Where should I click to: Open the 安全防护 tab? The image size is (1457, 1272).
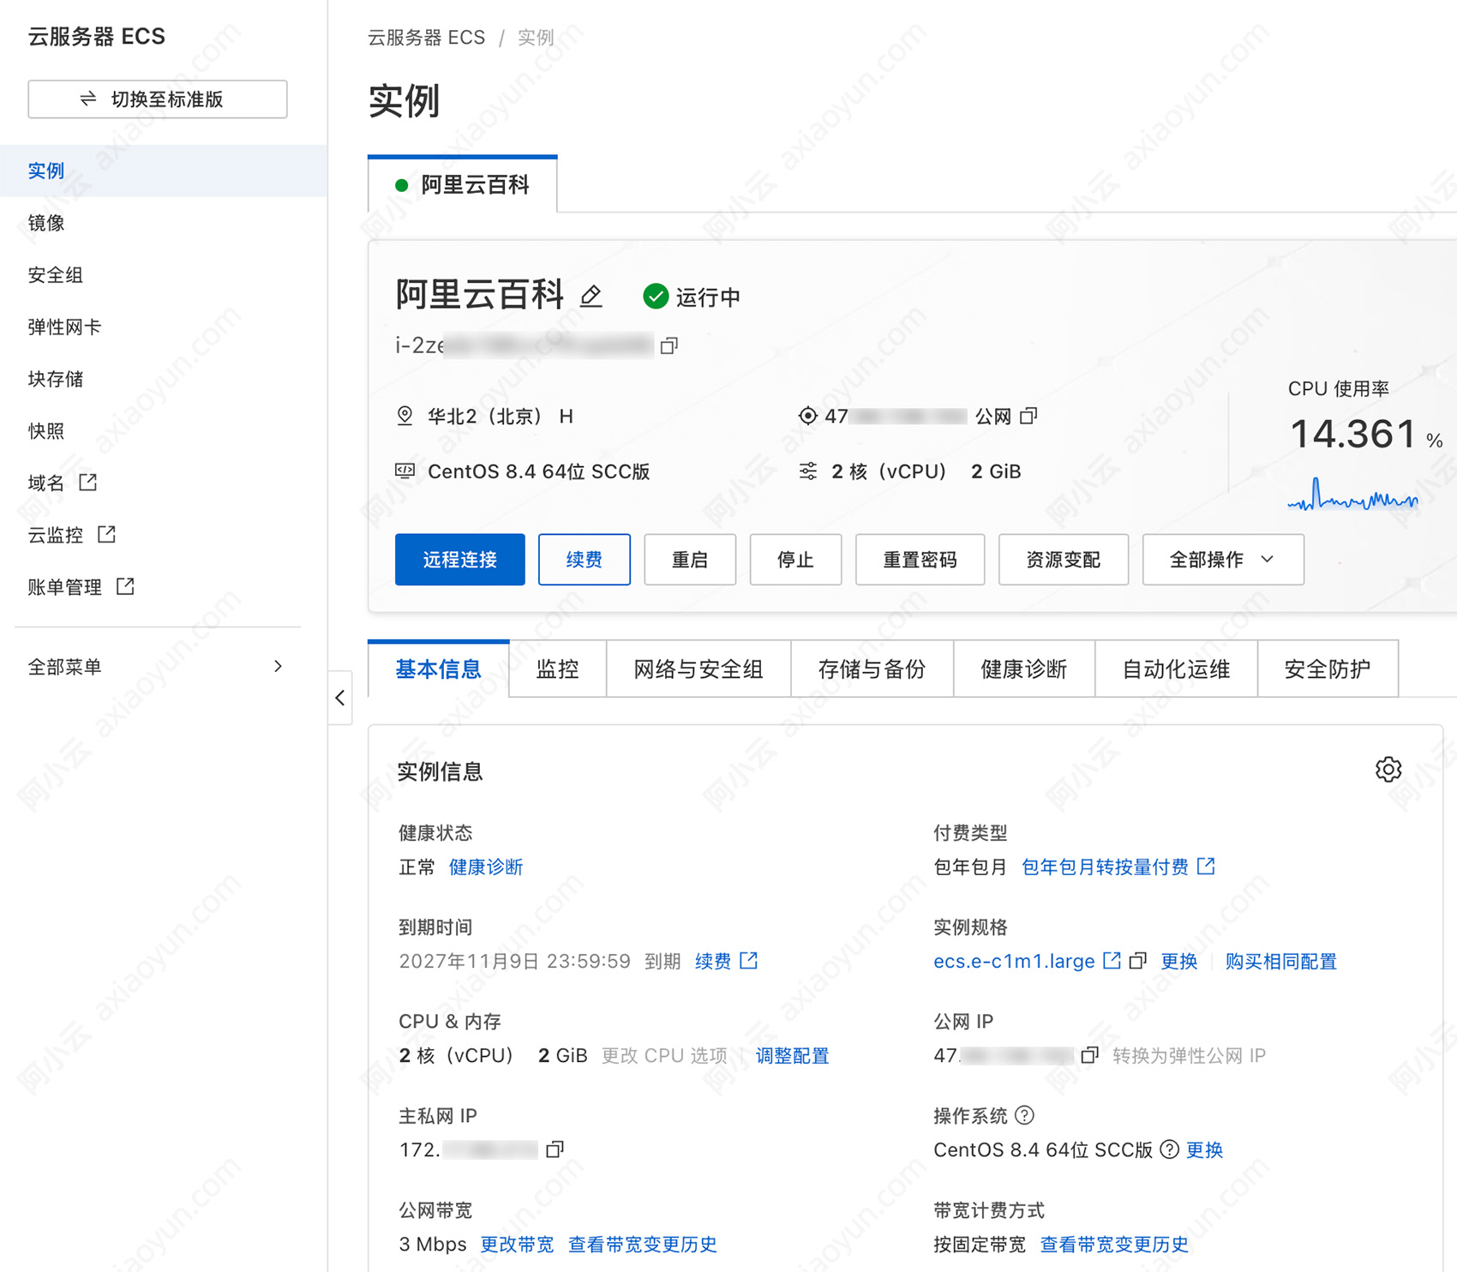tap(1328, 669)
